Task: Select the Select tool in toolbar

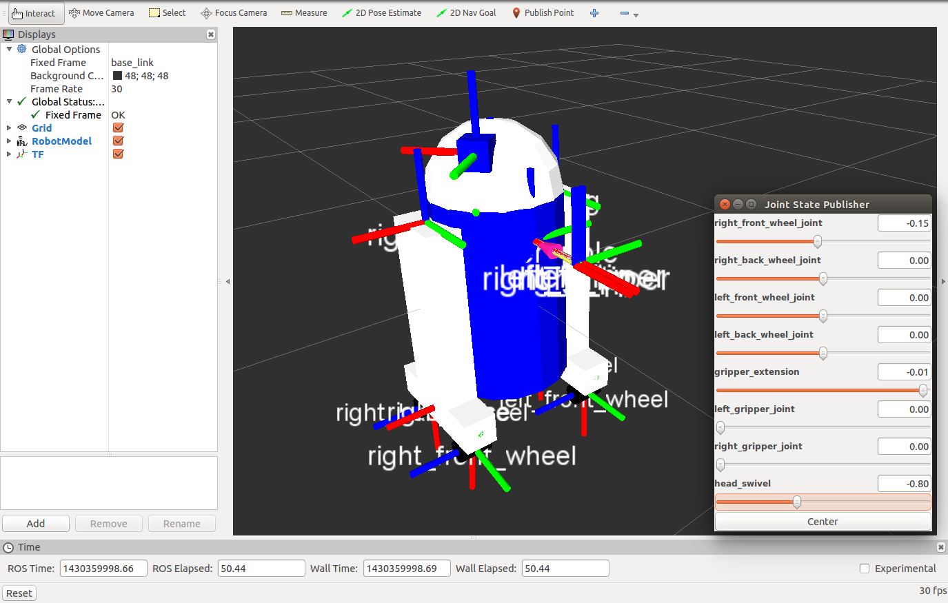Action: pos(168,13)
